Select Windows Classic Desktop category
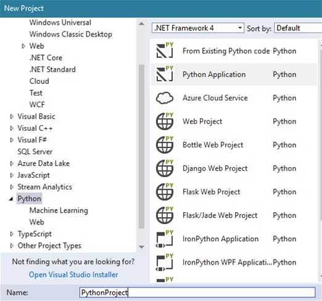This screenshot has width=322, height=301. coord(71,34)
